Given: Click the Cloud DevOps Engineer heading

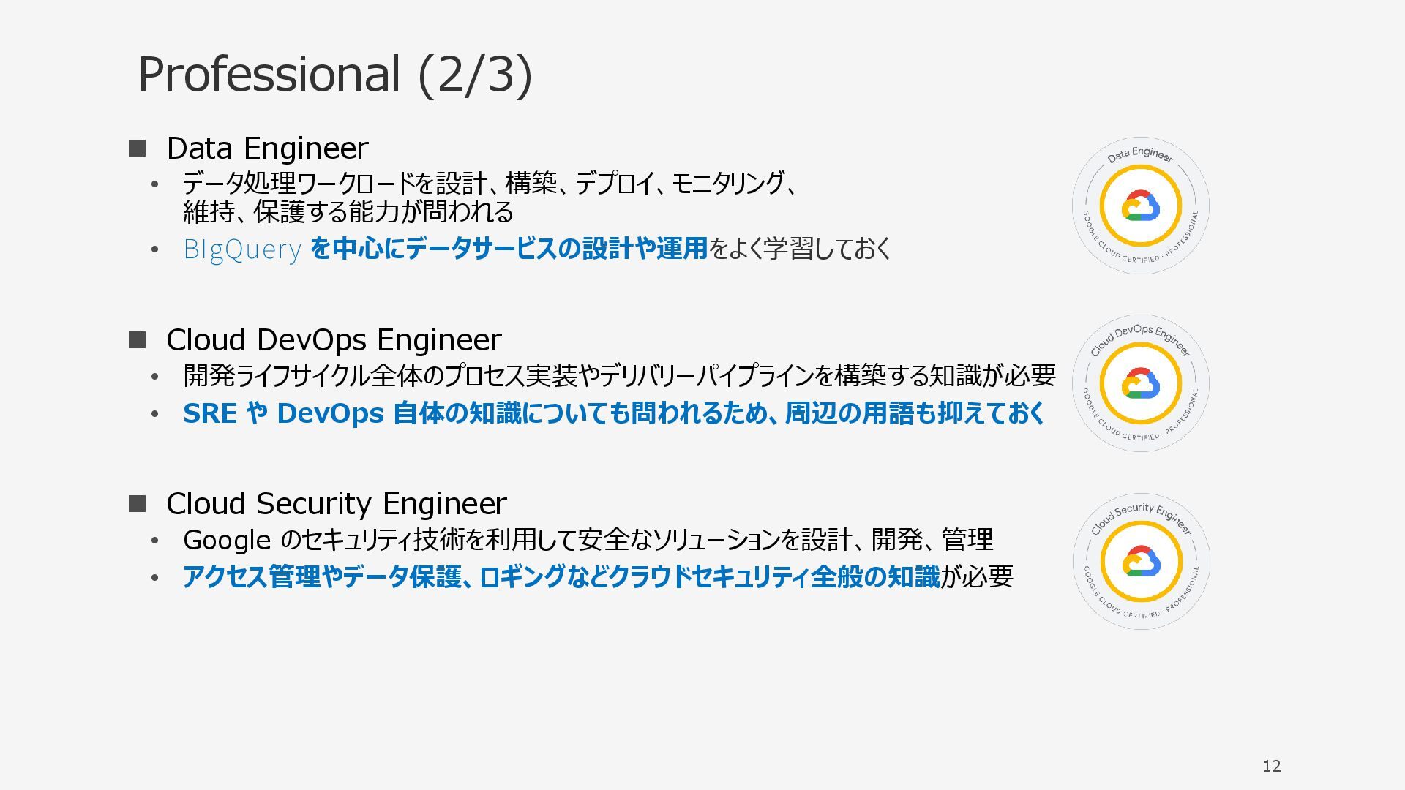Looking at the screenshot, I should (334, 340).
